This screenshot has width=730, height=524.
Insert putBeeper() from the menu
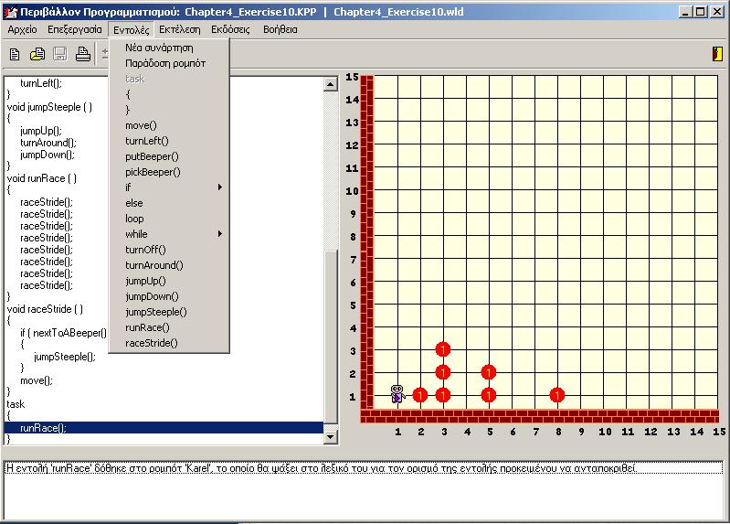pyautogui.click(x=169, y=156)
